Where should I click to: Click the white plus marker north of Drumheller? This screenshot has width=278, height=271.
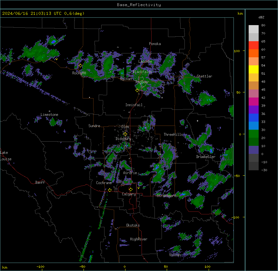(x=197, y=121)
